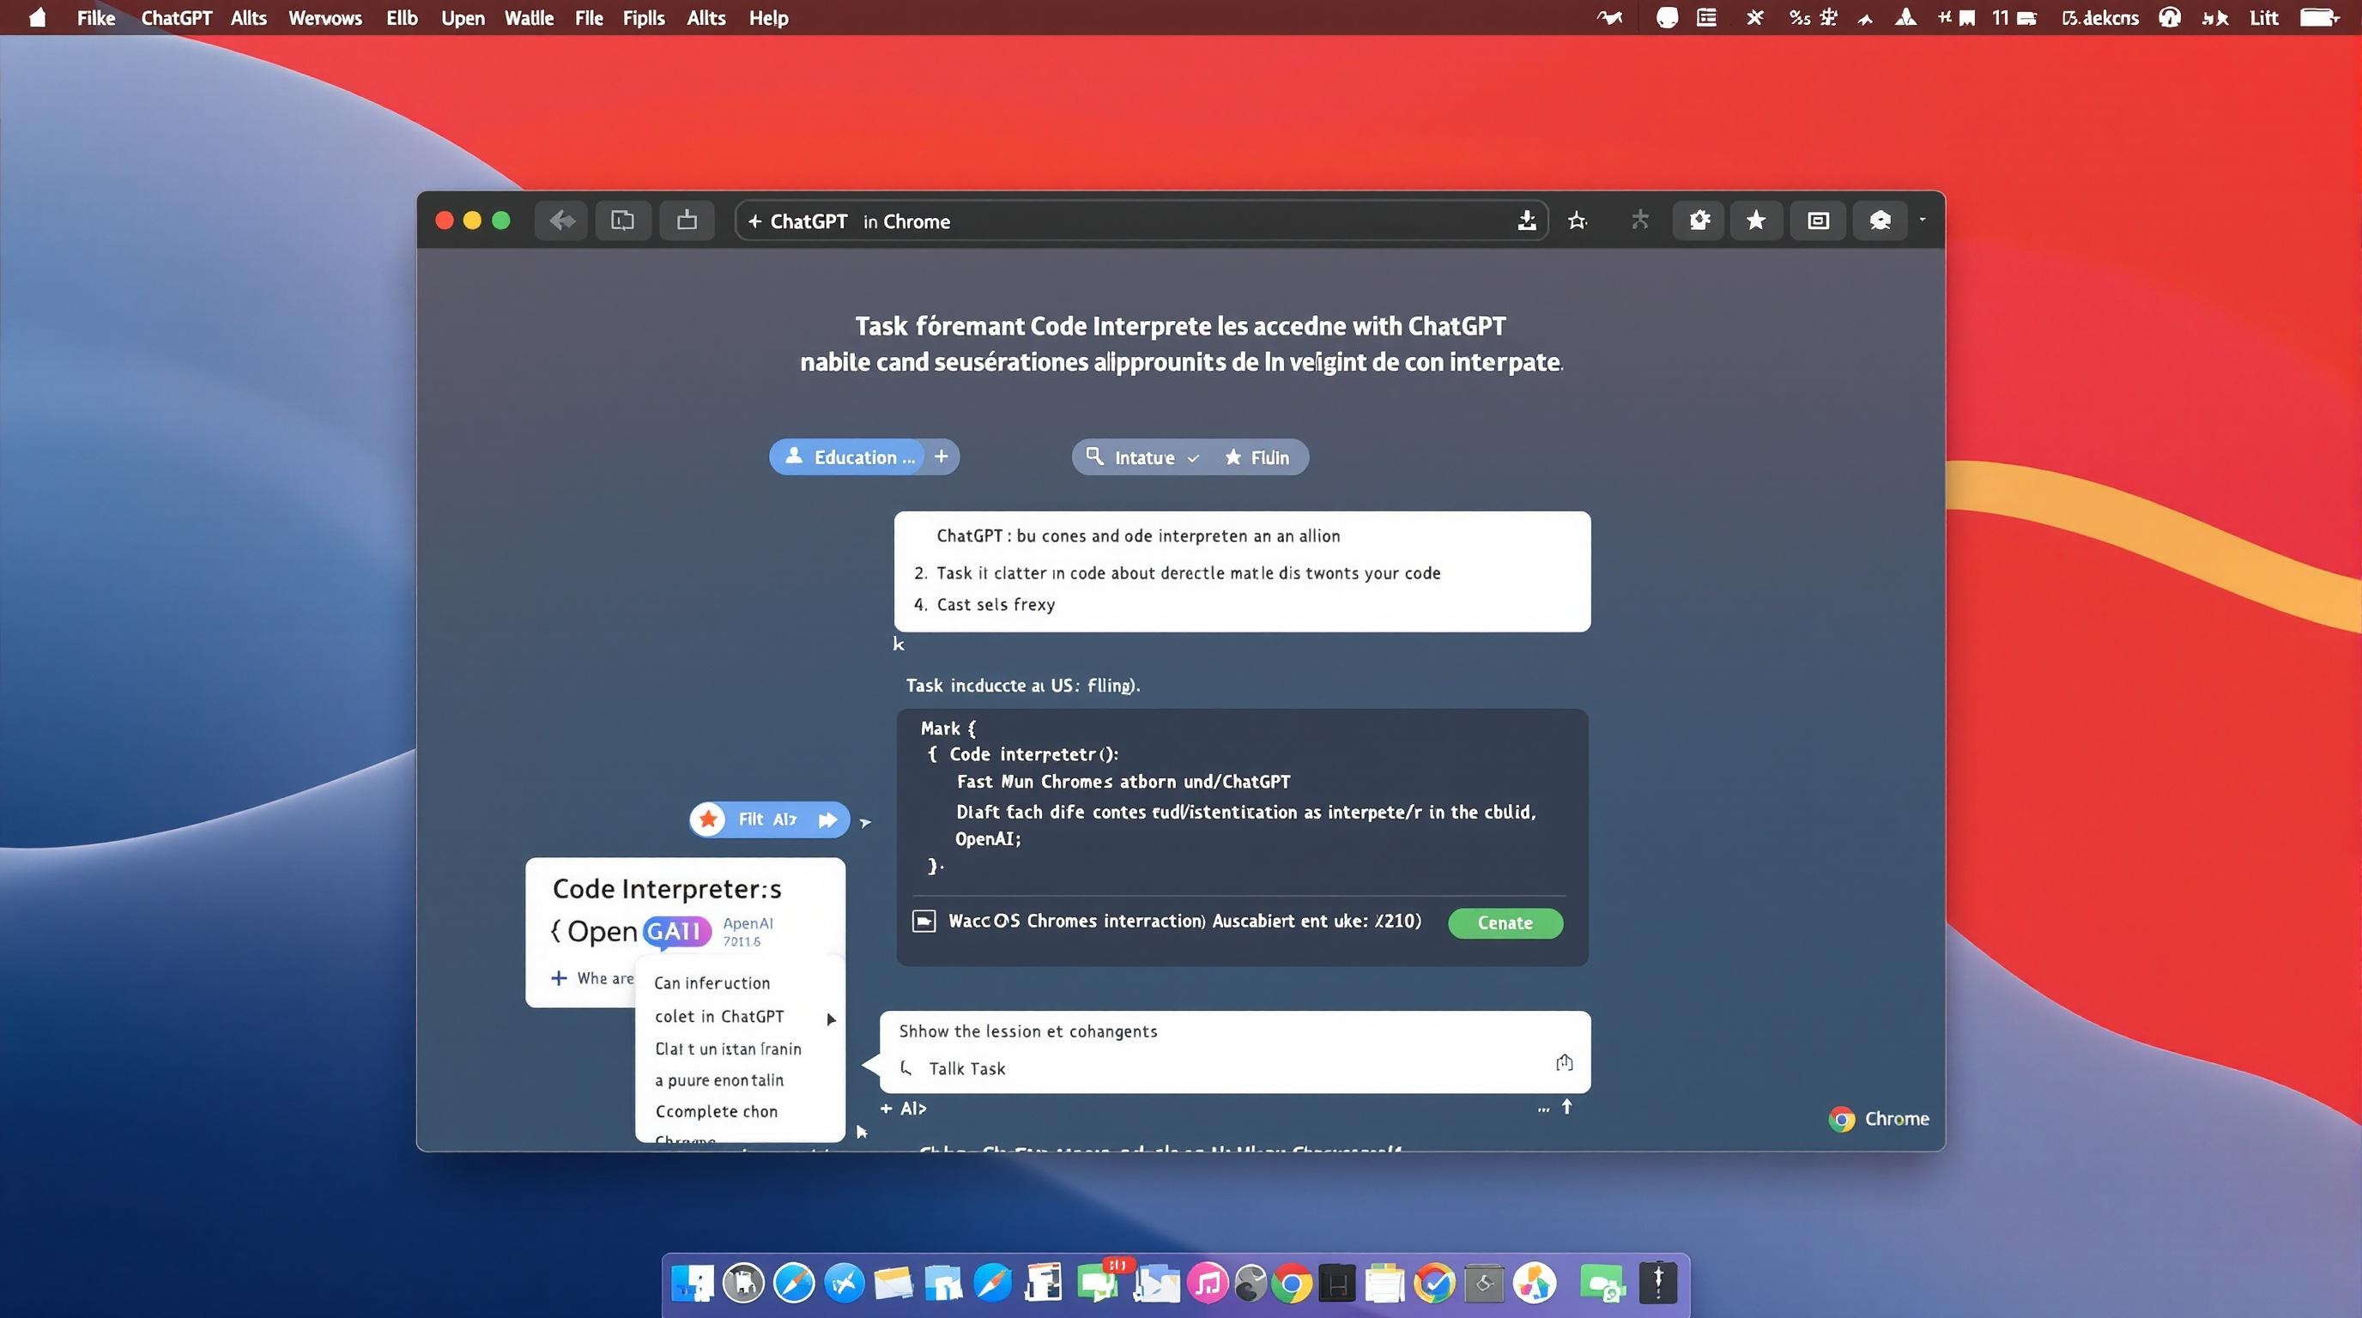Click list item Cast sels frexy

[995, 604]
